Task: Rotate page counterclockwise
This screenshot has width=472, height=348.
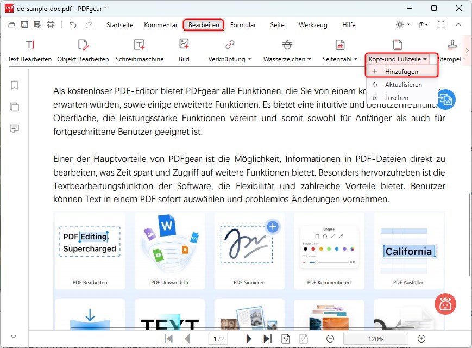Action: click(x=286, y=339)
